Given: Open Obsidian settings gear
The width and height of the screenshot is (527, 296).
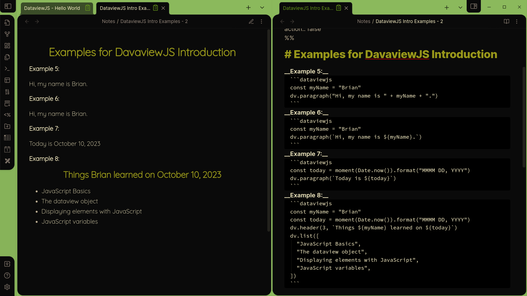Looking at the screenshot, I should (x=7, y=287).
